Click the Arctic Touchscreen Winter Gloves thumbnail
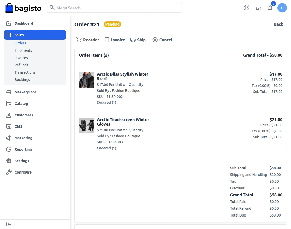Screen dimensions: 291x229 point(87,125)
